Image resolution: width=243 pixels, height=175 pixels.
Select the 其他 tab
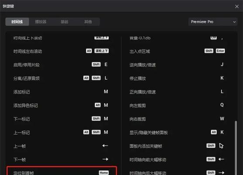pyautogui.click(x=88, y=22)
